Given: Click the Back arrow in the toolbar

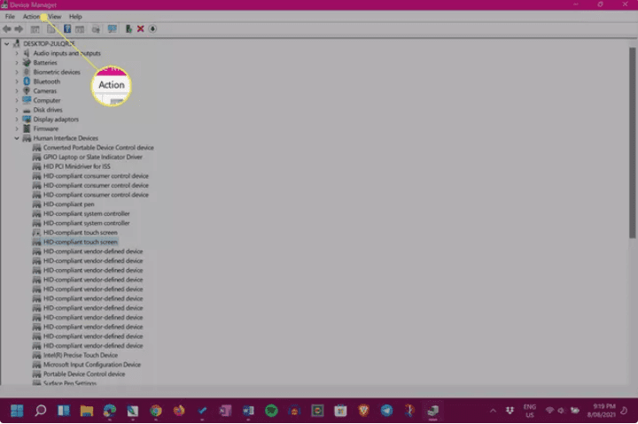Looking at the screenshot, I should coord(7,29).
